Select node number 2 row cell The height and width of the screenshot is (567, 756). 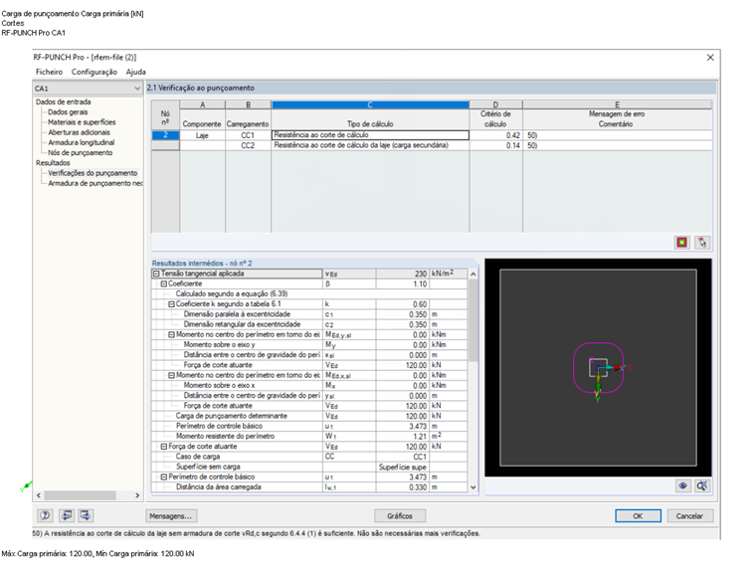[165, 135]
